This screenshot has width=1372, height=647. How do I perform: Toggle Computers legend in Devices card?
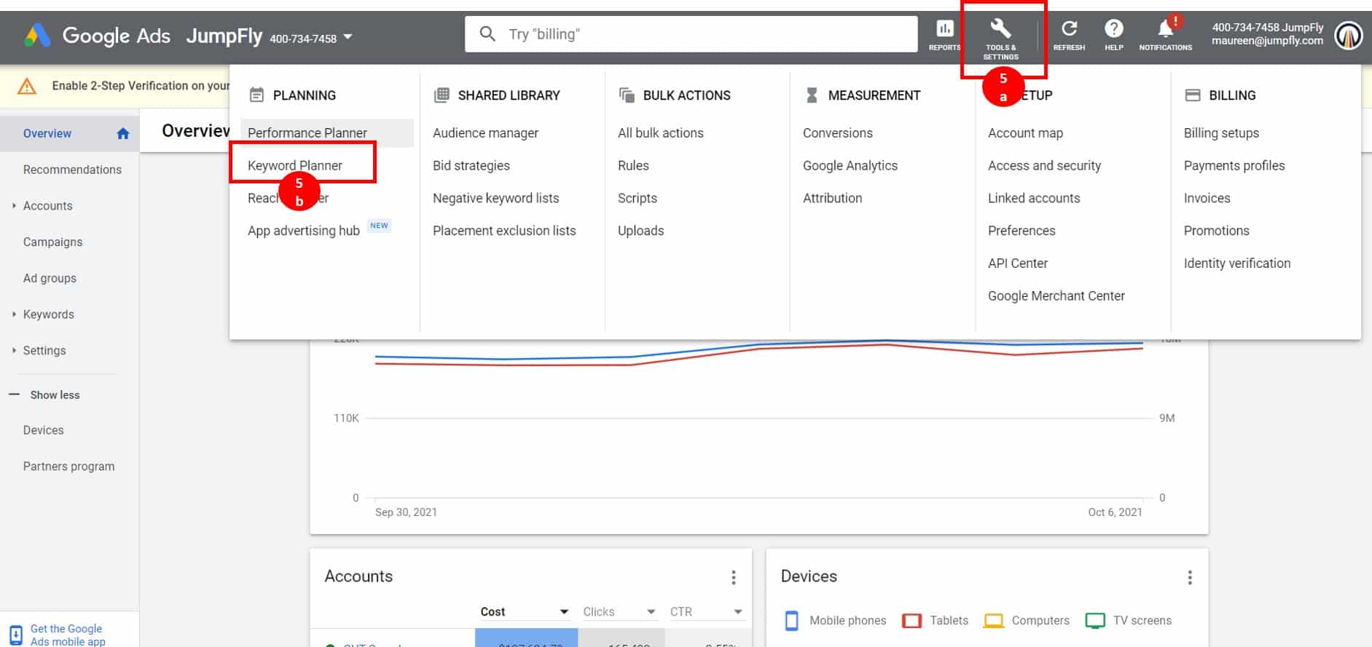click(x=1027, y=621)
